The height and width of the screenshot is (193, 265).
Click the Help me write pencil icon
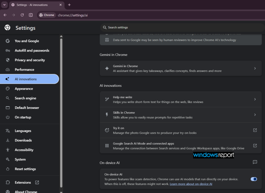tap(107, 99)
